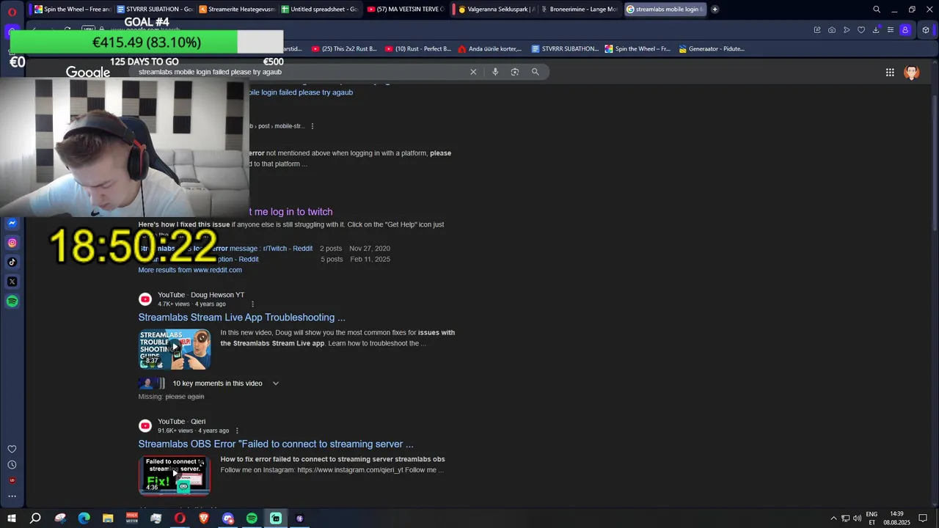The height and width of the screenshot is (528, 939).
Task: Open Windows taskbar search
Action: point(35,518)
